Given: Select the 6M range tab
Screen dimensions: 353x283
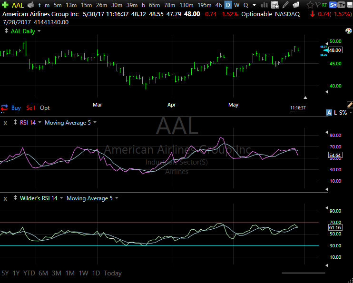Looking at the screenshot, I should [x=43, y=273].
